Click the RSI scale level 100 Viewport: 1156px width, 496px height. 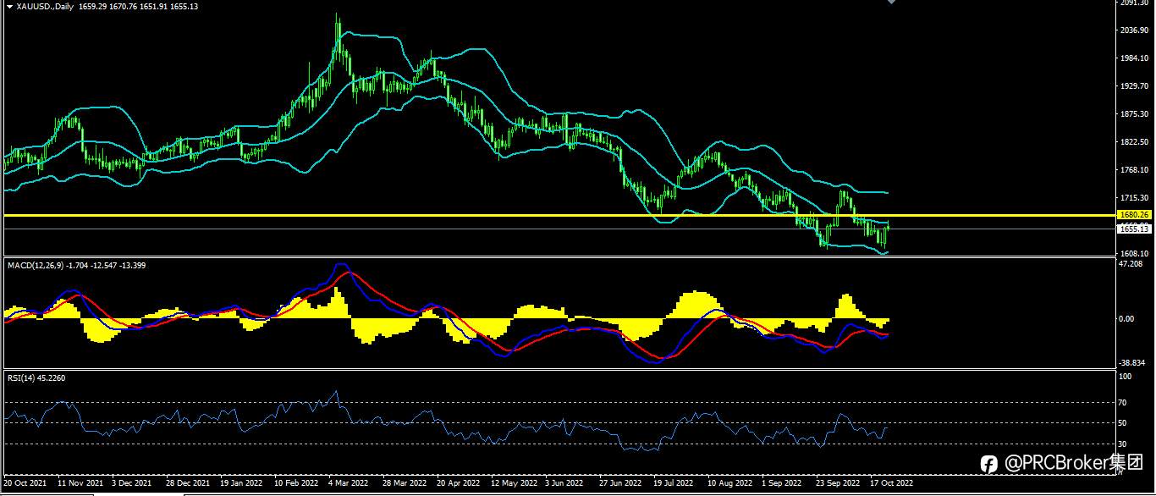coord(1125,377)
